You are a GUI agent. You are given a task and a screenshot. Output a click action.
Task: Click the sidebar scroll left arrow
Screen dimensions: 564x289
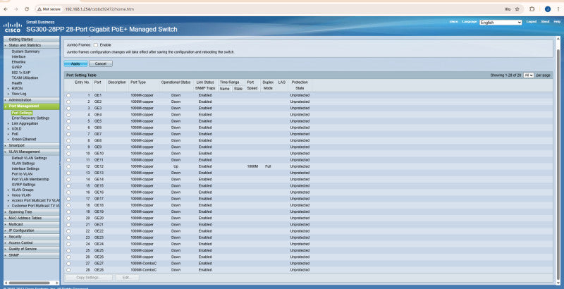(x=6, y=283)
